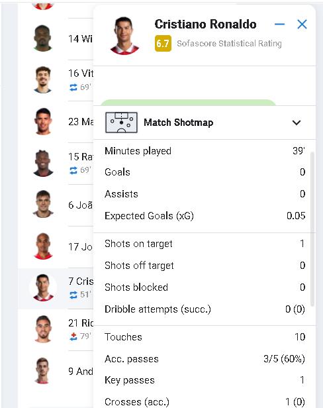
Task: Click the Sofascore Statistical Rating label
Action: click(x=229, y=43)
